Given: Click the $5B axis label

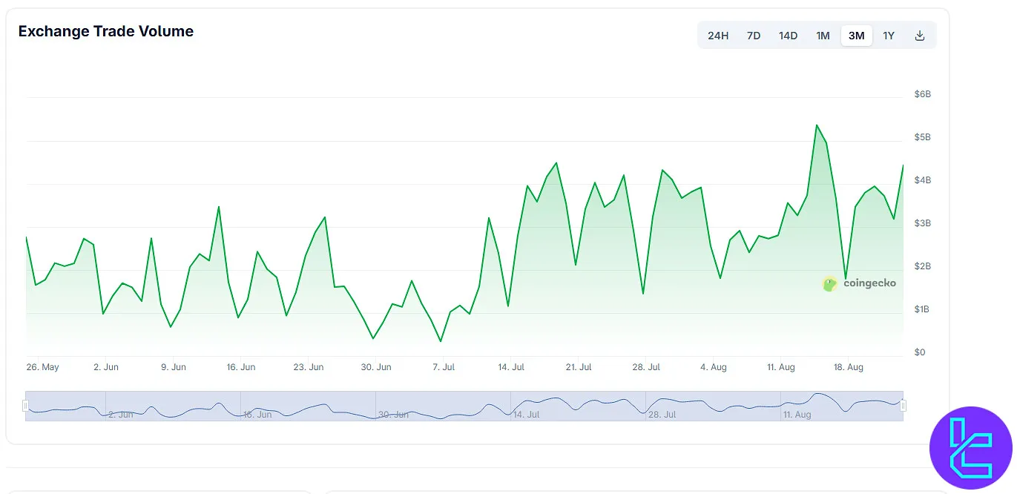Looking at the screenshot, I should pyautogui.click(x=922, y=137).
